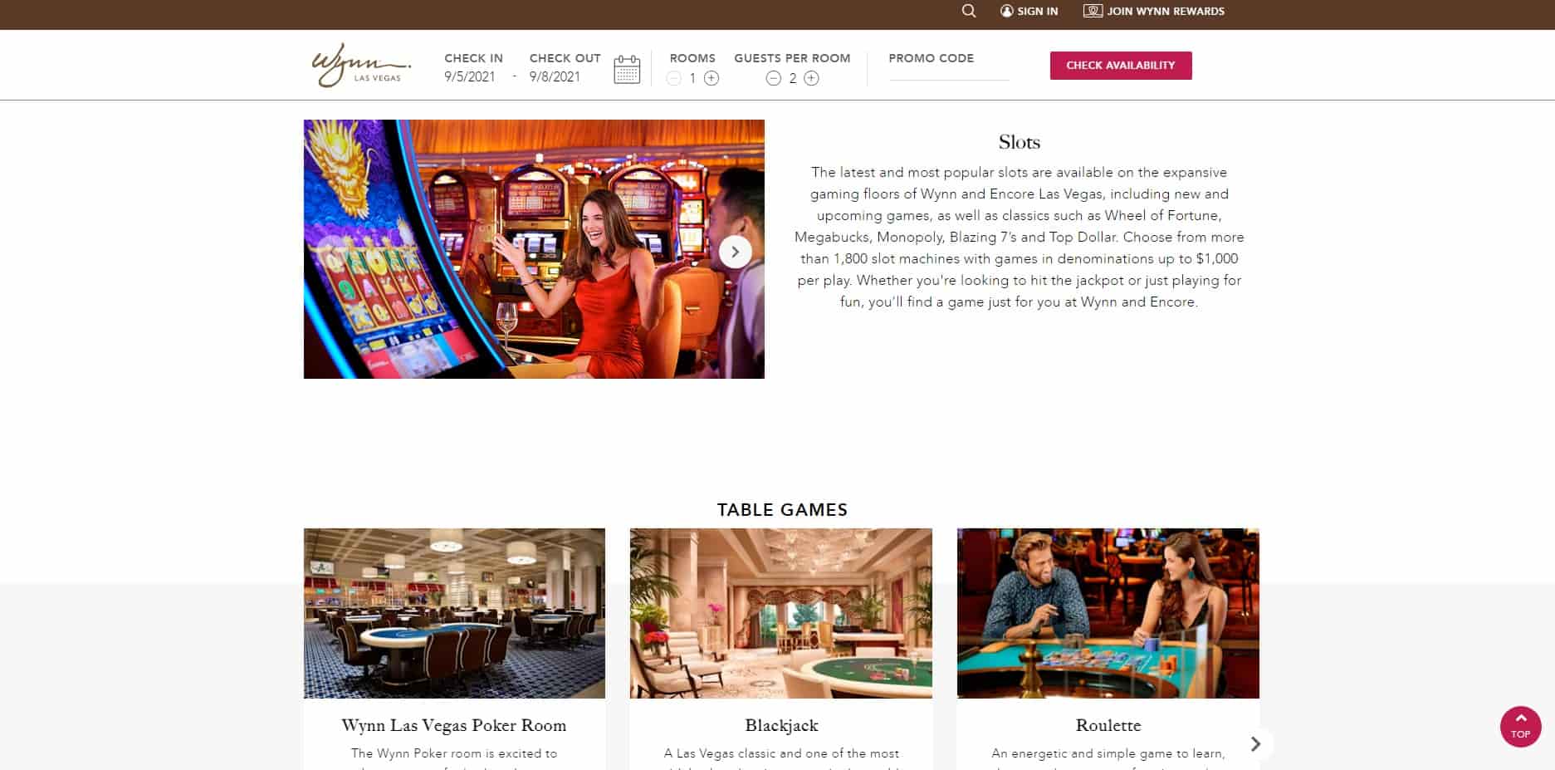Increase the number of rooms
Viewport: 1555px width, 770px height.
coord(711,78)
